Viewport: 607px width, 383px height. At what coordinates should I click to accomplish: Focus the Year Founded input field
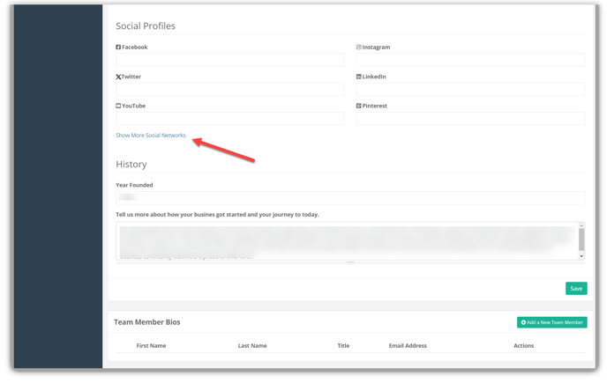(350, 197)
